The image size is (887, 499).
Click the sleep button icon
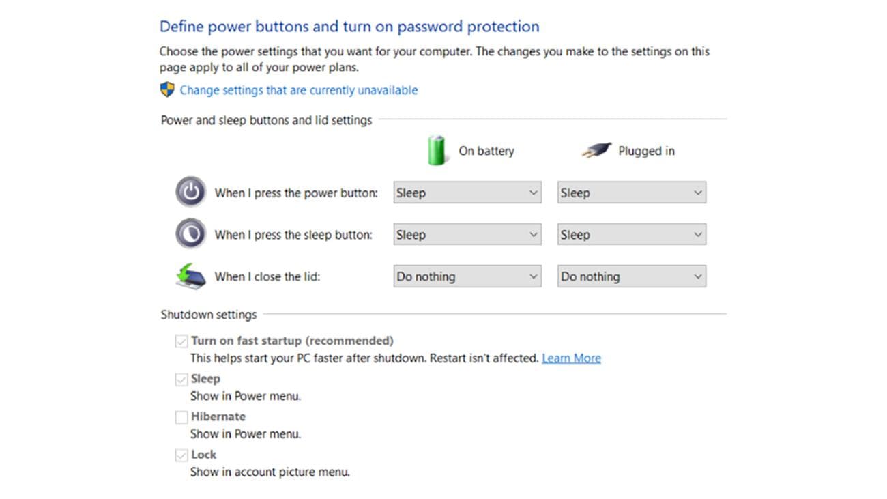190,233
